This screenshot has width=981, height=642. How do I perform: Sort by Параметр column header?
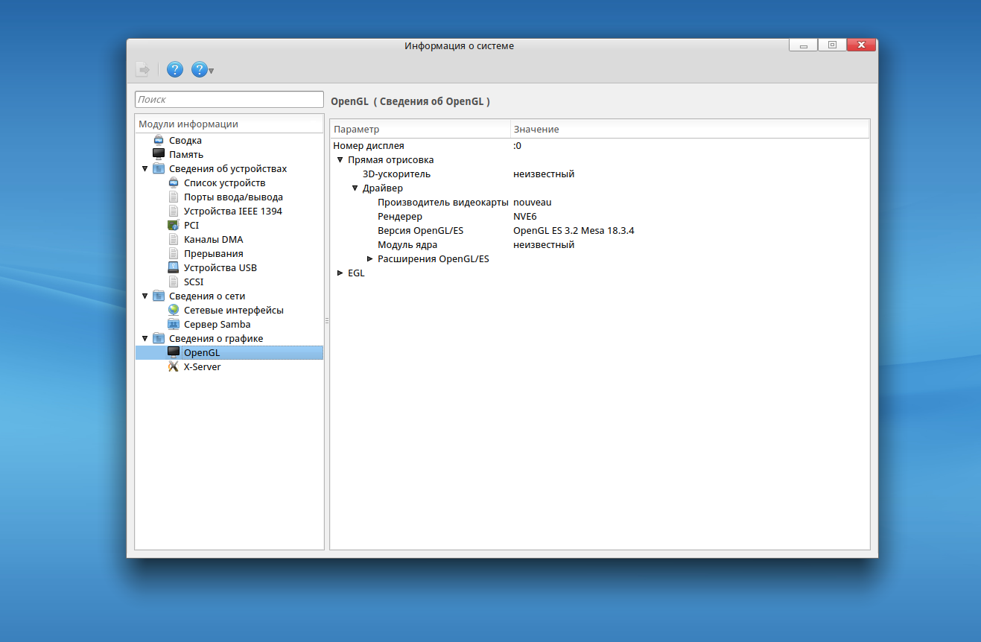point(420,129)
